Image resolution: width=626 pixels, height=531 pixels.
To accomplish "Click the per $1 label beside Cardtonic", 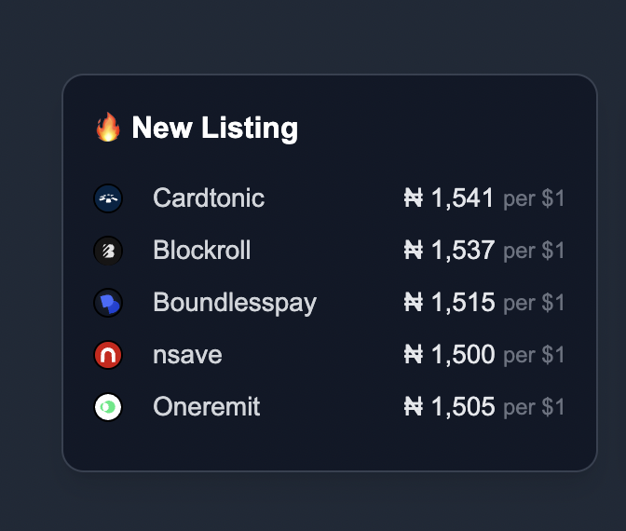I will click(534, 198).
